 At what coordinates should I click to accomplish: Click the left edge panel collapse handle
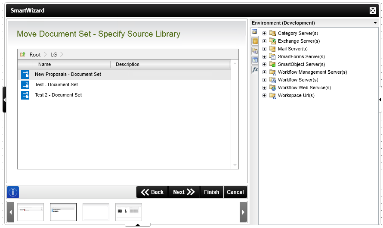pyautogui.click(x=4, y=100)
